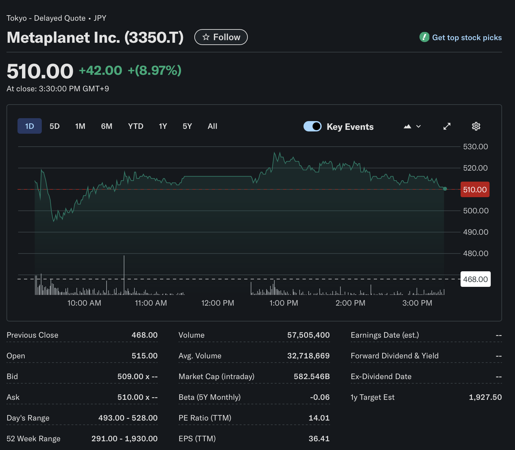The image size is (515, 450).
Task: Click the 1y Target Est value
Action: click(x=485, y=397)
